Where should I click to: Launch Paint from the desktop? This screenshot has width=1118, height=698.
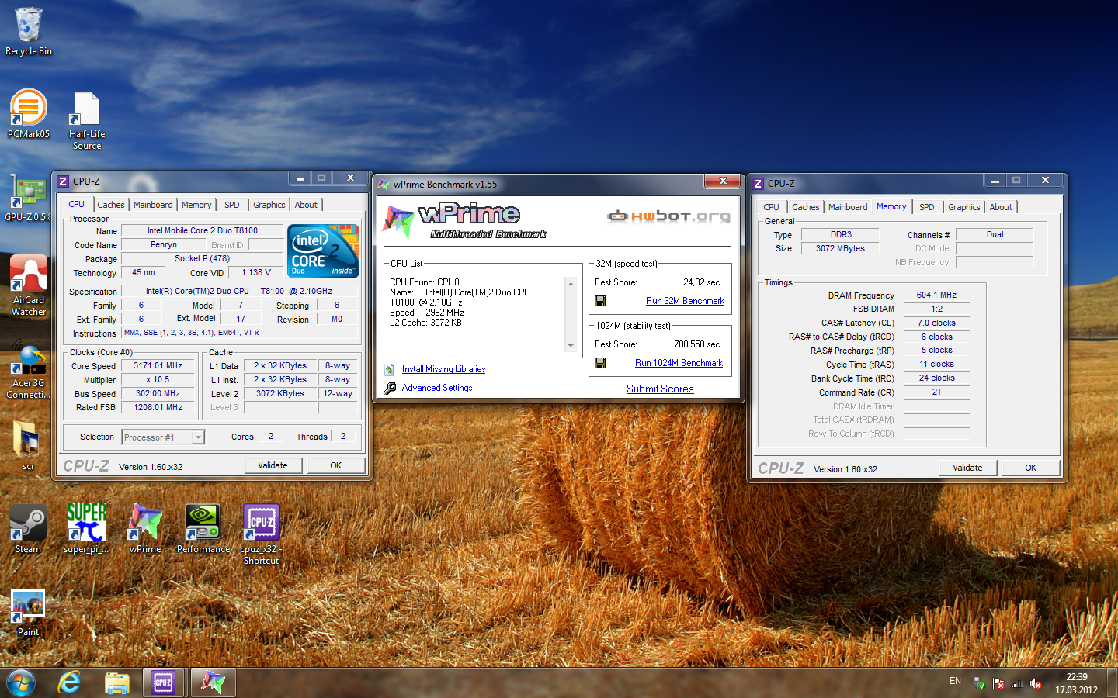(x=28, y=613)
